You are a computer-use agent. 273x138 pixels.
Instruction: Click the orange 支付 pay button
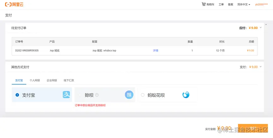tap(253, 128)
